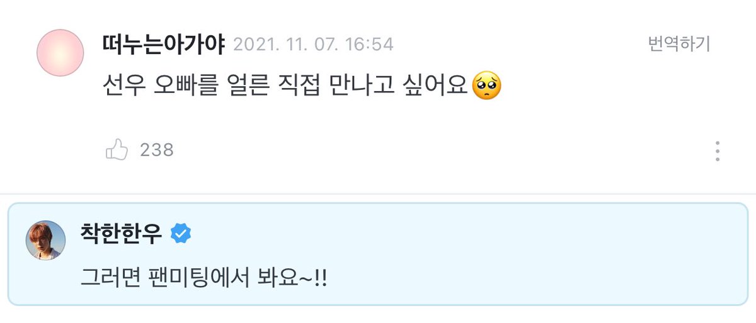View the 238 likes count
The width and height of the screenshot is (756, 323).
(157, 151)
